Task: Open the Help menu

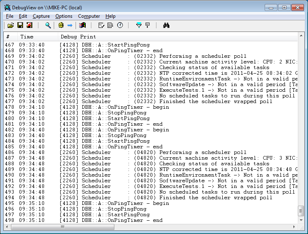Action: point(110,16)
